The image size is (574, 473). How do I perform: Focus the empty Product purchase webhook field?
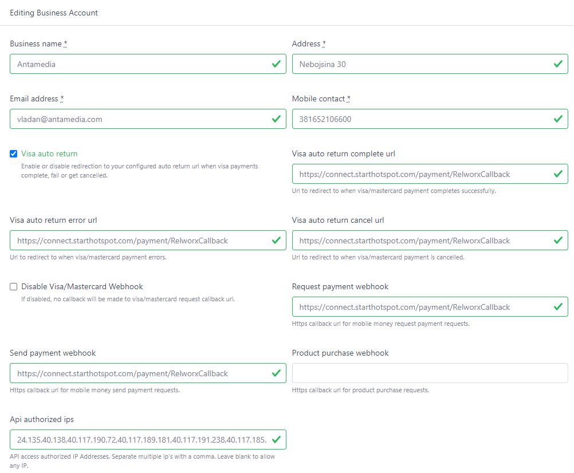(x=430, y=373)
